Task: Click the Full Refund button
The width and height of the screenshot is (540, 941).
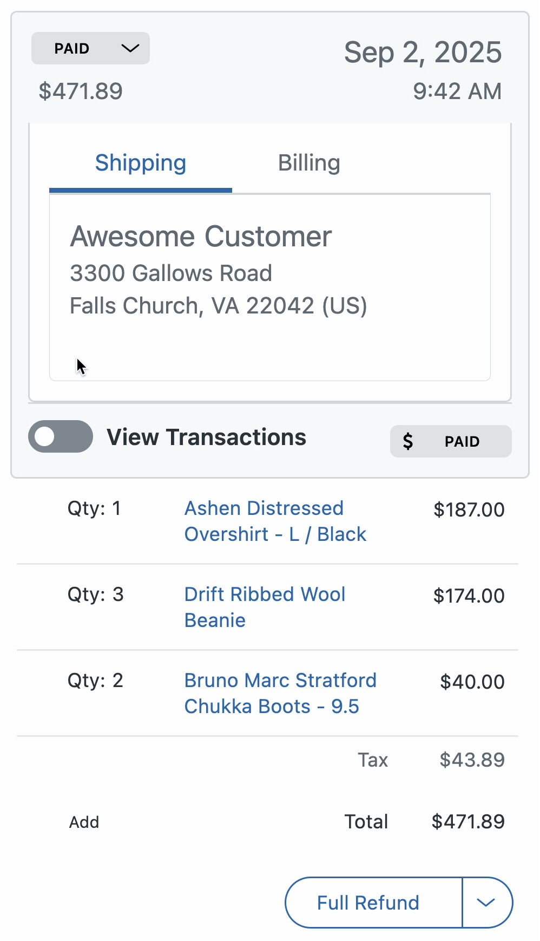Action: (368, 903)
